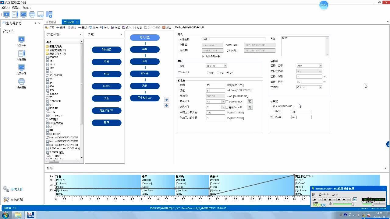Click the 仪器控制 monitor icon in the sidebar
390x219 pixels.
tap(21, 40)
